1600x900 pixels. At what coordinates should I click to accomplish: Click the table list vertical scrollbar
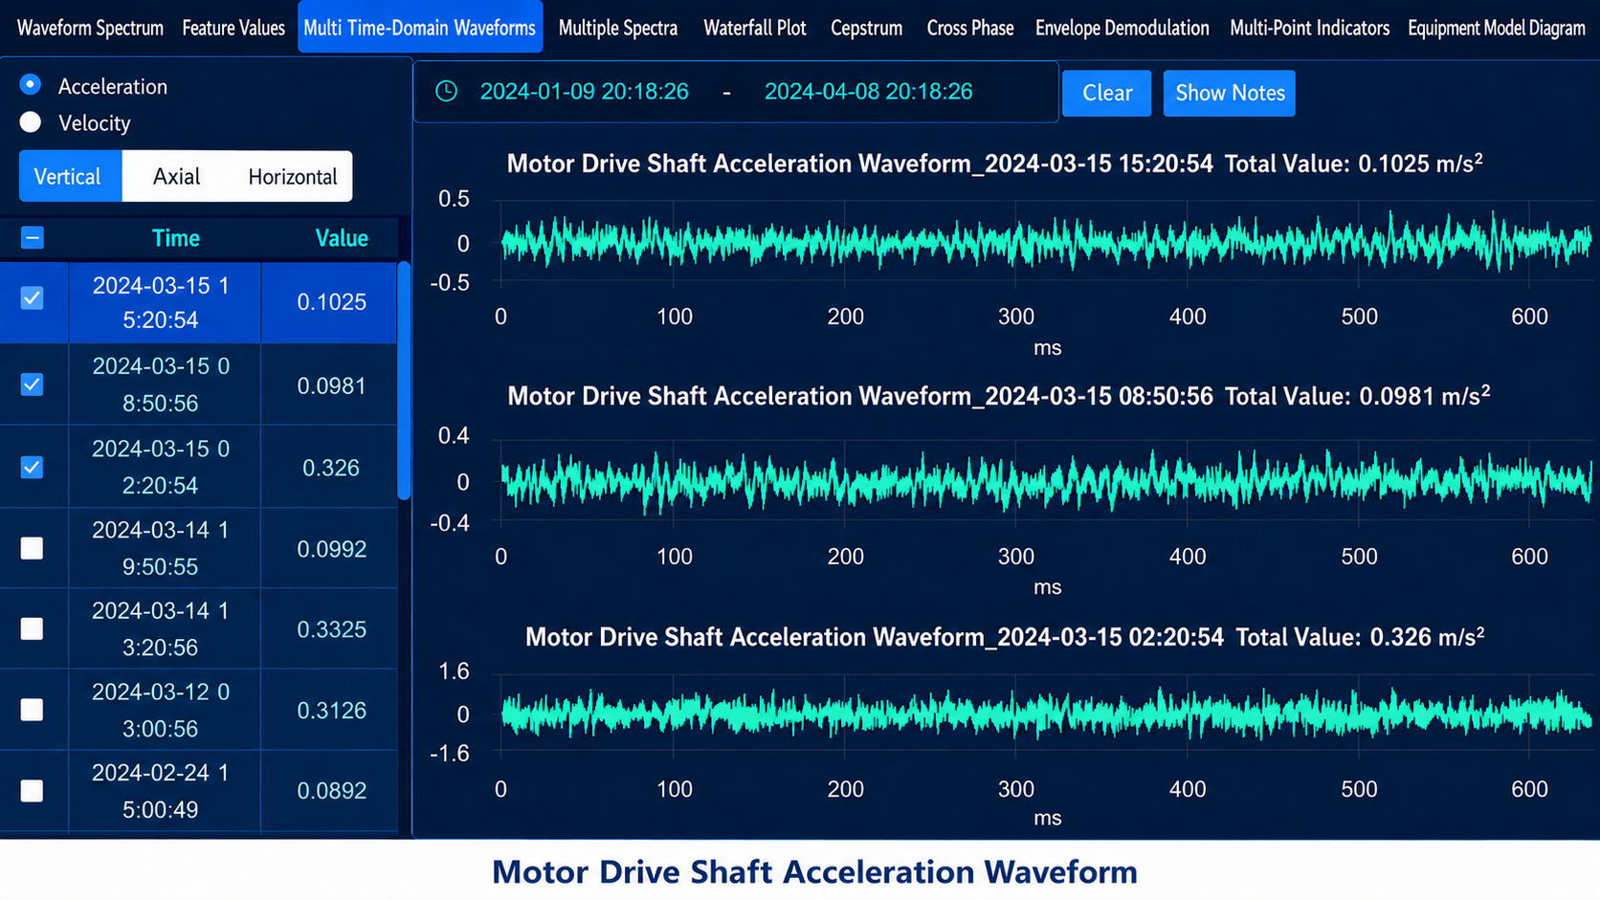[404, 381]
